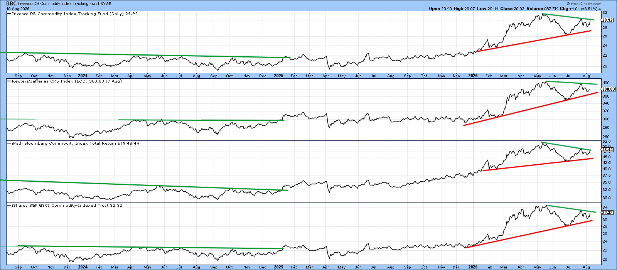Image resolution: width=617 pixels, height=270 pixels.
Task: Click the 34 level on iShares GSCI axis
Action: pos(605,208)
